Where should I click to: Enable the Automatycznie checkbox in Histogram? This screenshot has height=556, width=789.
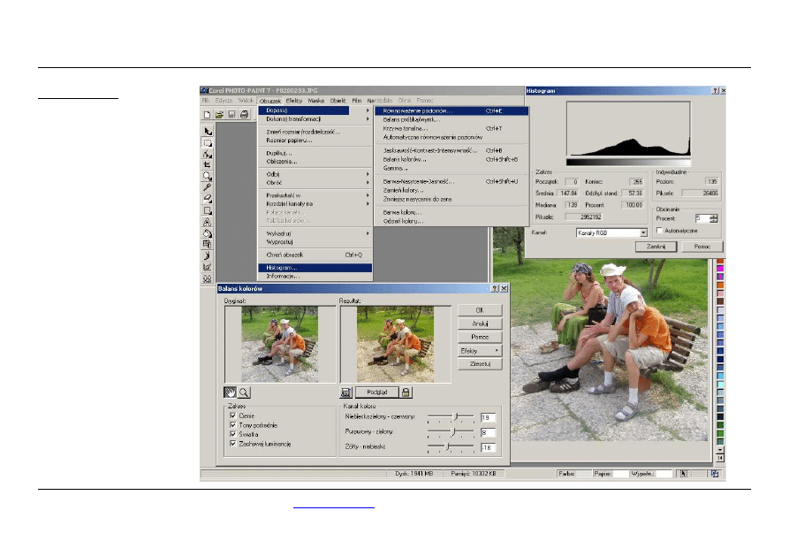(x=659, y=230)
